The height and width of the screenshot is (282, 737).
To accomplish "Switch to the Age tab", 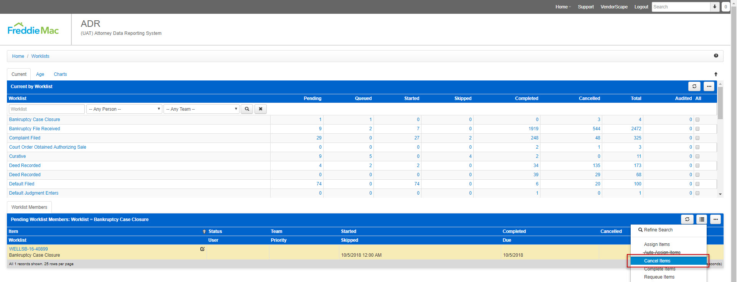I will (x=40, y=74).
